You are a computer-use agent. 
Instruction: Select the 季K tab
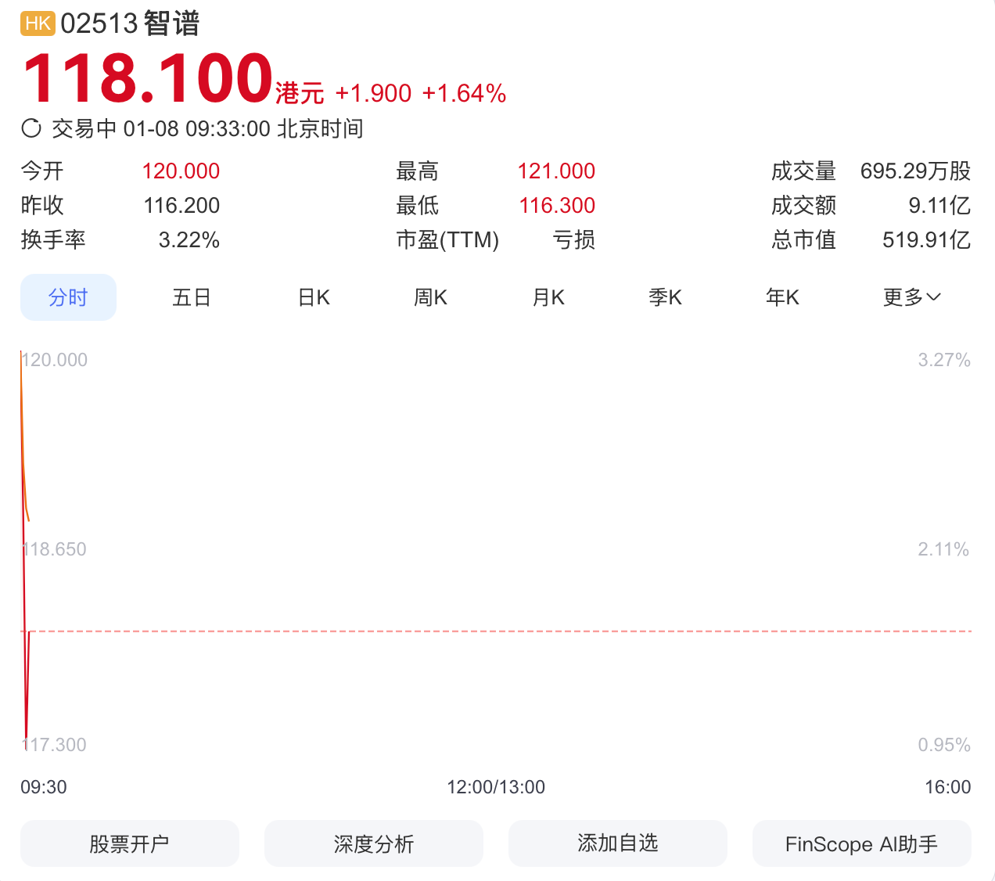665,297
